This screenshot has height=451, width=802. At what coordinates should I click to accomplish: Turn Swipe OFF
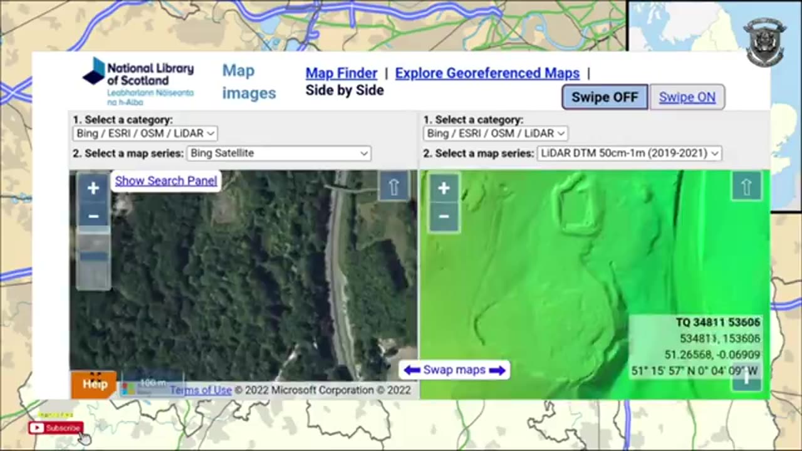click(x=605, y=97)
